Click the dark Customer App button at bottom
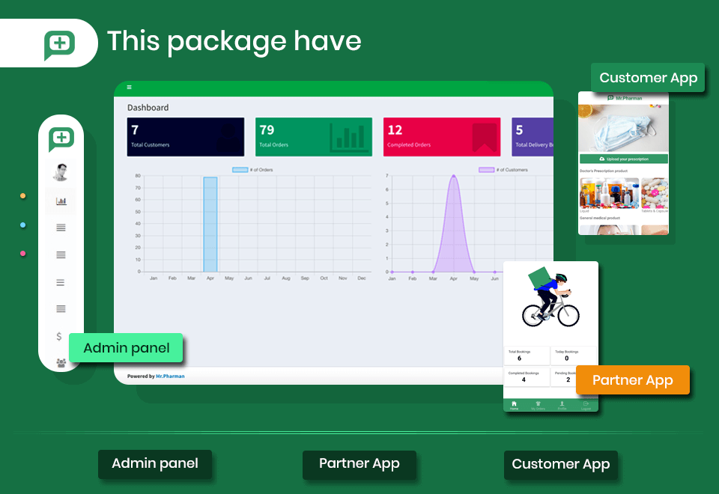The width and height of the screenshot is (719, 494). [561, 465]
